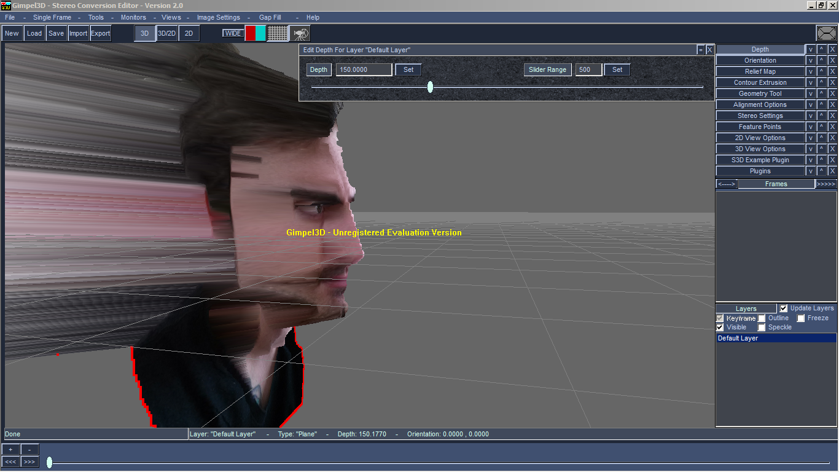Click the ^ button in Feature Points row
Screen dimensions: 839x472
[x=821, y=127]
